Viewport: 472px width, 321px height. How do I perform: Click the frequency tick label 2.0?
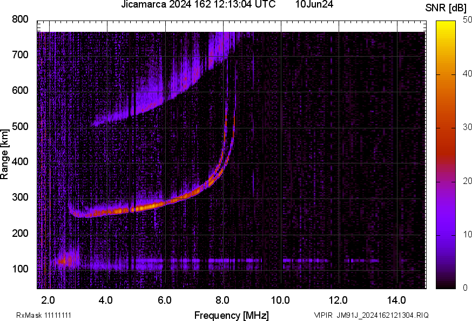(48, 300)
